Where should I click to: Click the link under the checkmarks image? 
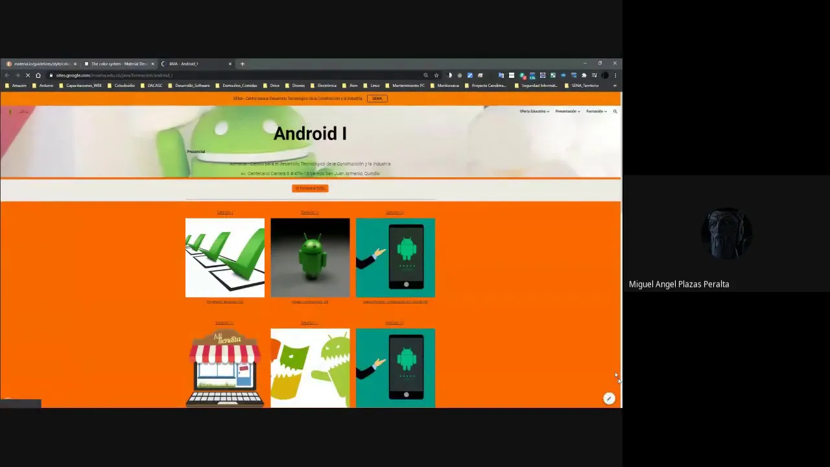coord(225,302)
